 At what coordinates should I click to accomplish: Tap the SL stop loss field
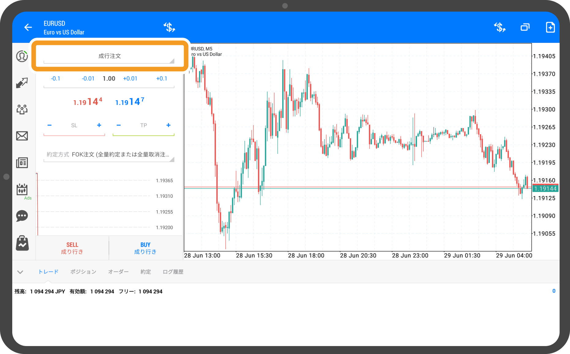[x=74, y=125]
